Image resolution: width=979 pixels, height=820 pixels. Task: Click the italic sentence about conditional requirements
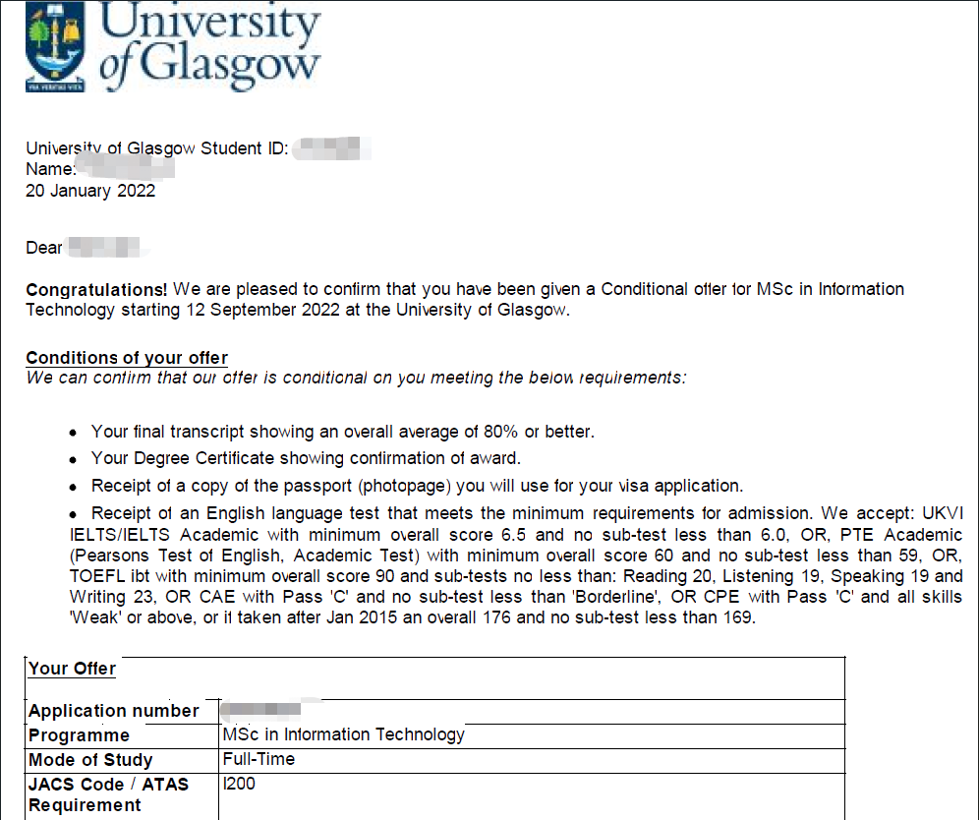click(x=355, y=378)
